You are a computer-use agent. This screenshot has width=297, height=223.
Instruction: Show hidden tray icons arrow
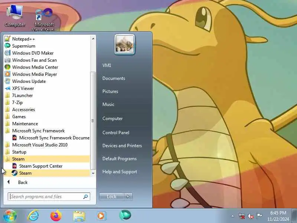click(233, 216)
